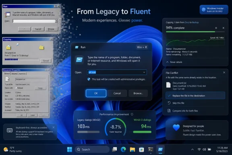The height and width of the screenshot is (155, 232).
Task: Click Cancel in the modern Run dialog
Action: 117,93
